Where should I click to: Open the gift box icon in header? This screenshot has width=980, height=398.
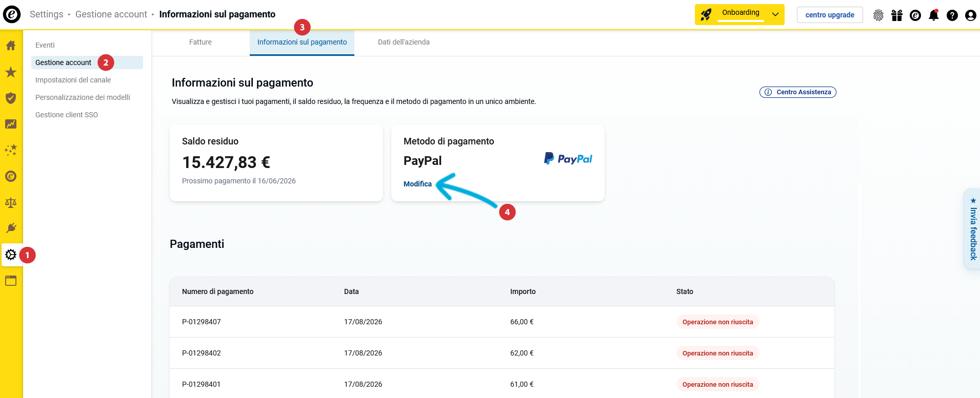(x=897, y=15)
